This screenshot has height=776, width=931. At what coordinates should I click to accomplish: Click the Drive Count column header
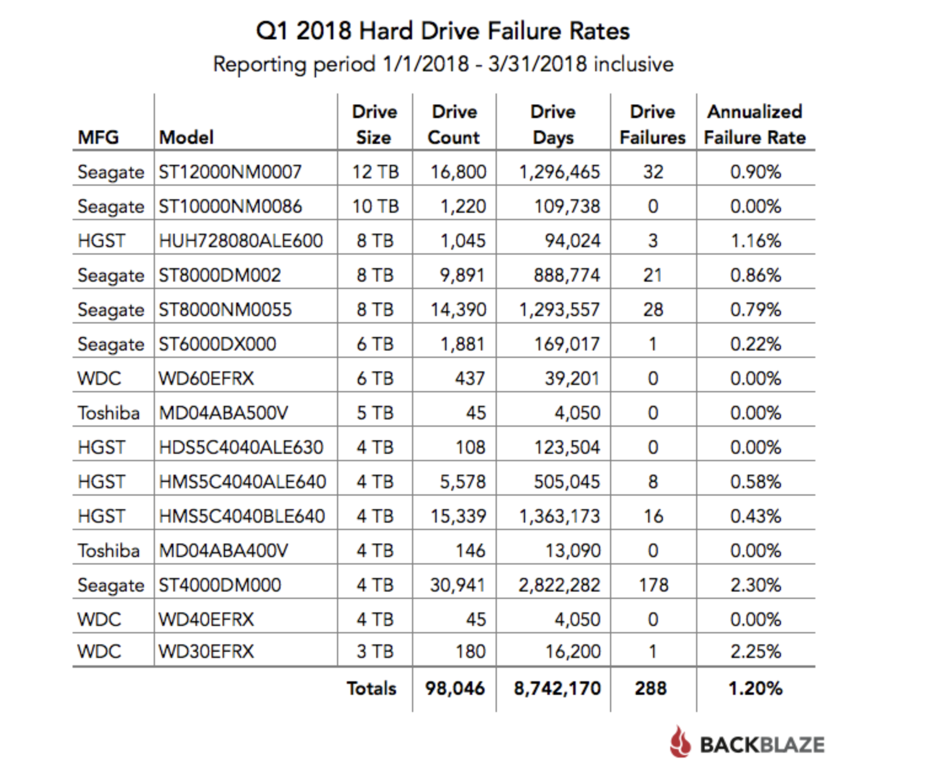pos(454,124)
